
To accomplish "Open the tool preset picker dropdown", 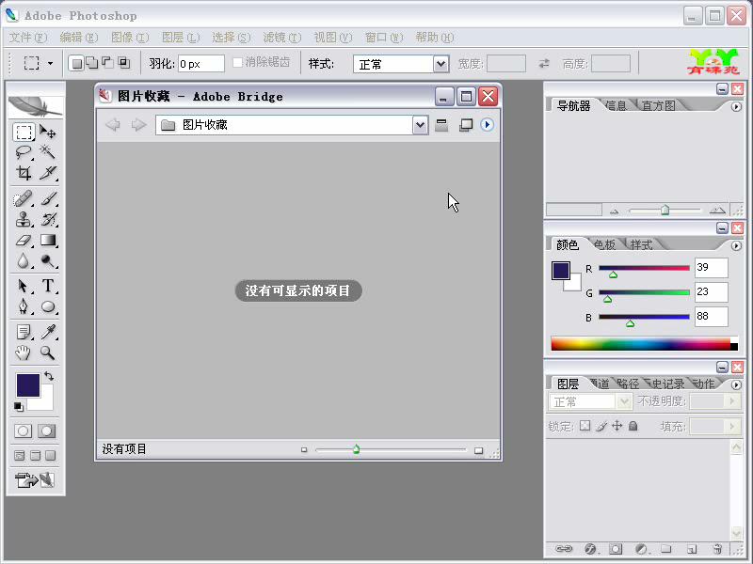I will tap(51, 63).
